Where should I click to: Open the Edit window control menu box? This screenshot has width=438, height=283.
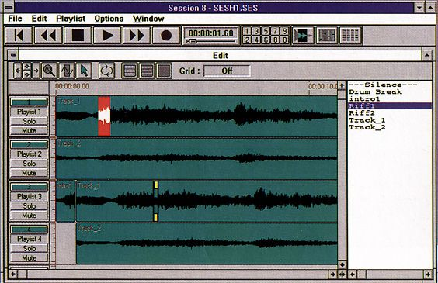13,55
